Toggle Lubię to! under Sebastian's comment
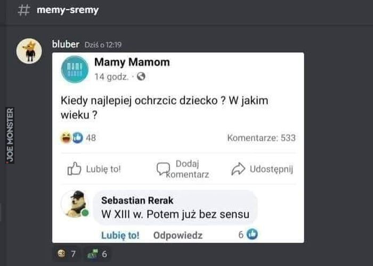 [120, 235]
